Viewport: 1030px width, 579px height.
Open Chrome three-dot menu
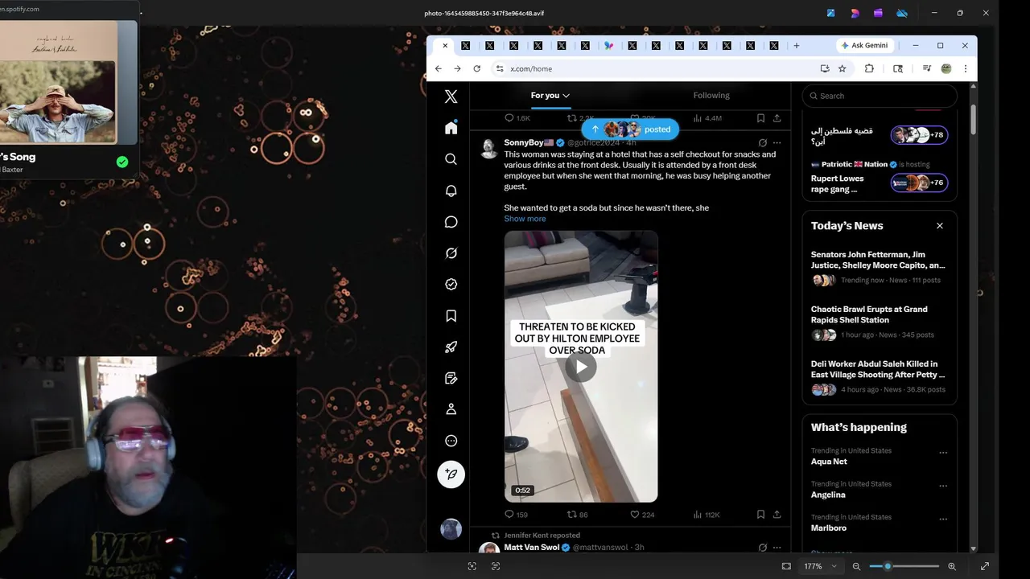[x=965, y=68]
